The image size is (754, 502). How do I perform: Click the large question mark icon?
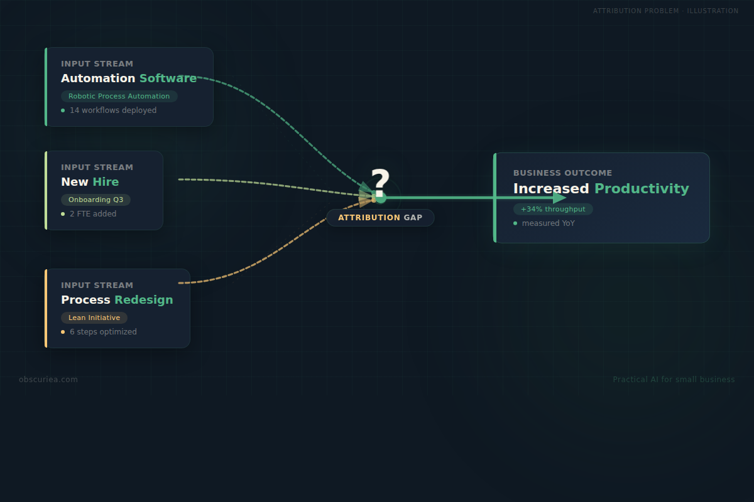pyautogui.click(x=380, y=183)
